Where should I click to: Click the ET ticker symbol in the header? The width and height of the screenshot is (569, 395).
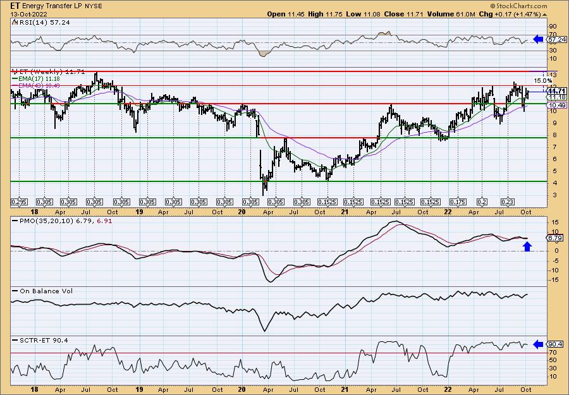point(15,6)
